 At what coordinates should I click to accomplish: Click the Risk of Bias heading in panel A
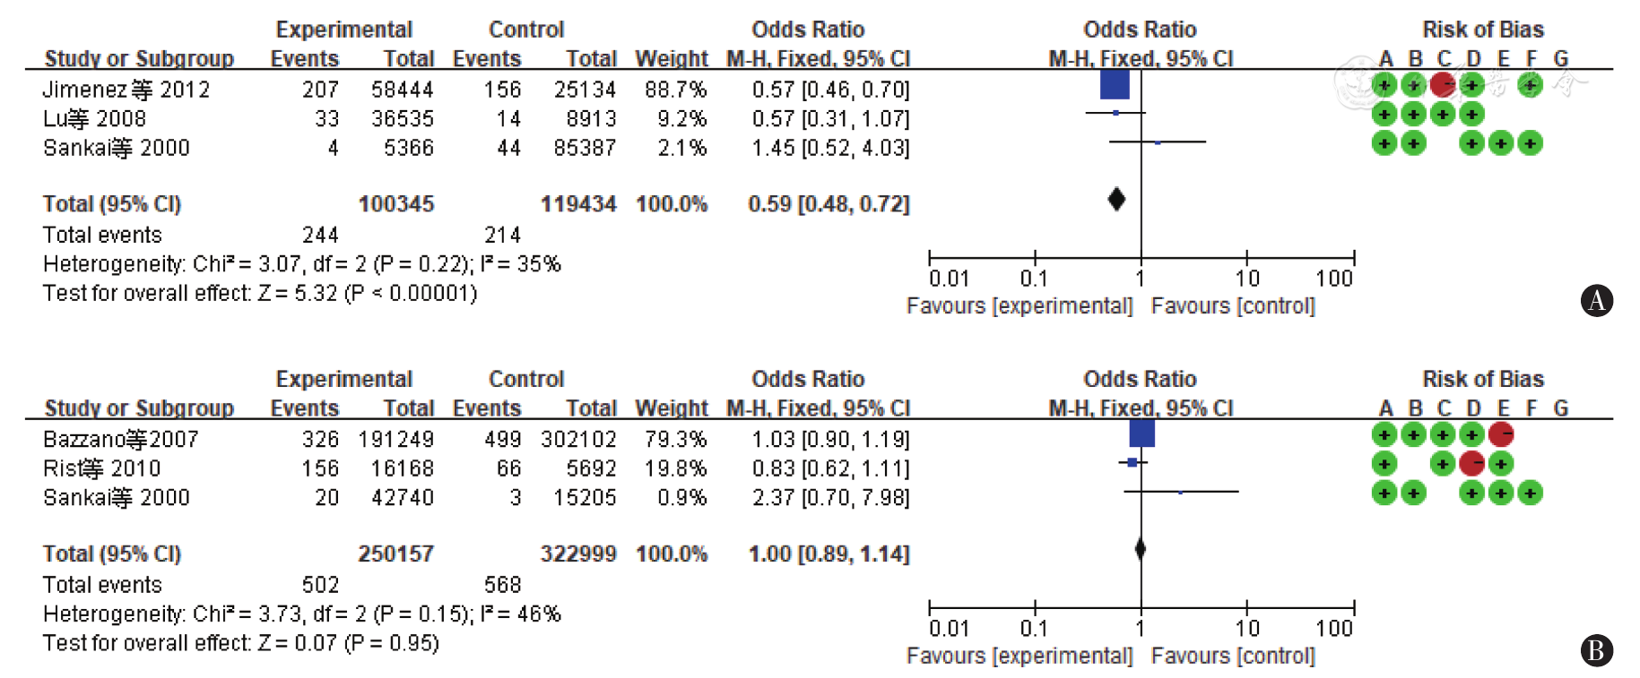click(1483, 30)
